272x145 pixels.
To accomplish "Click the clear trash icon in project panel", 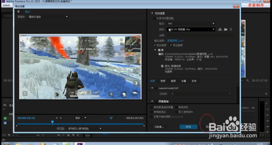I will [x=78, y=135].
